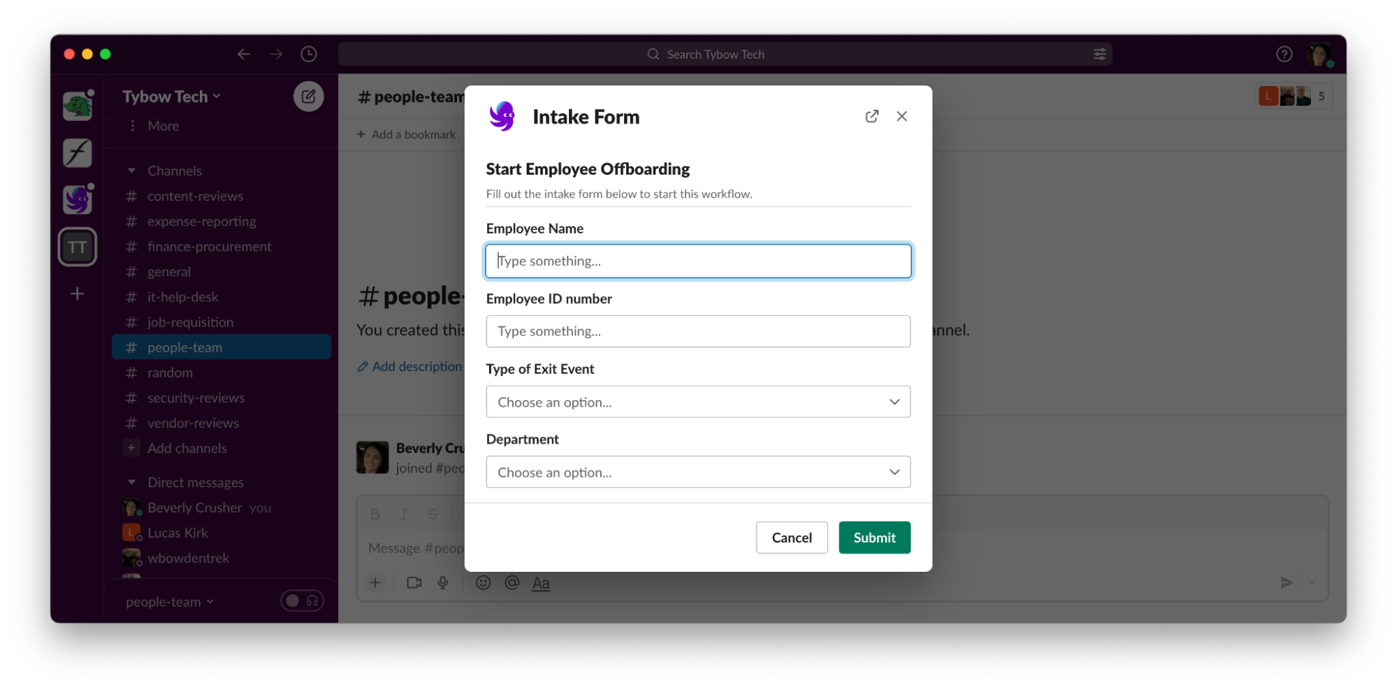Open the Department dropdown

pos(697,472)
